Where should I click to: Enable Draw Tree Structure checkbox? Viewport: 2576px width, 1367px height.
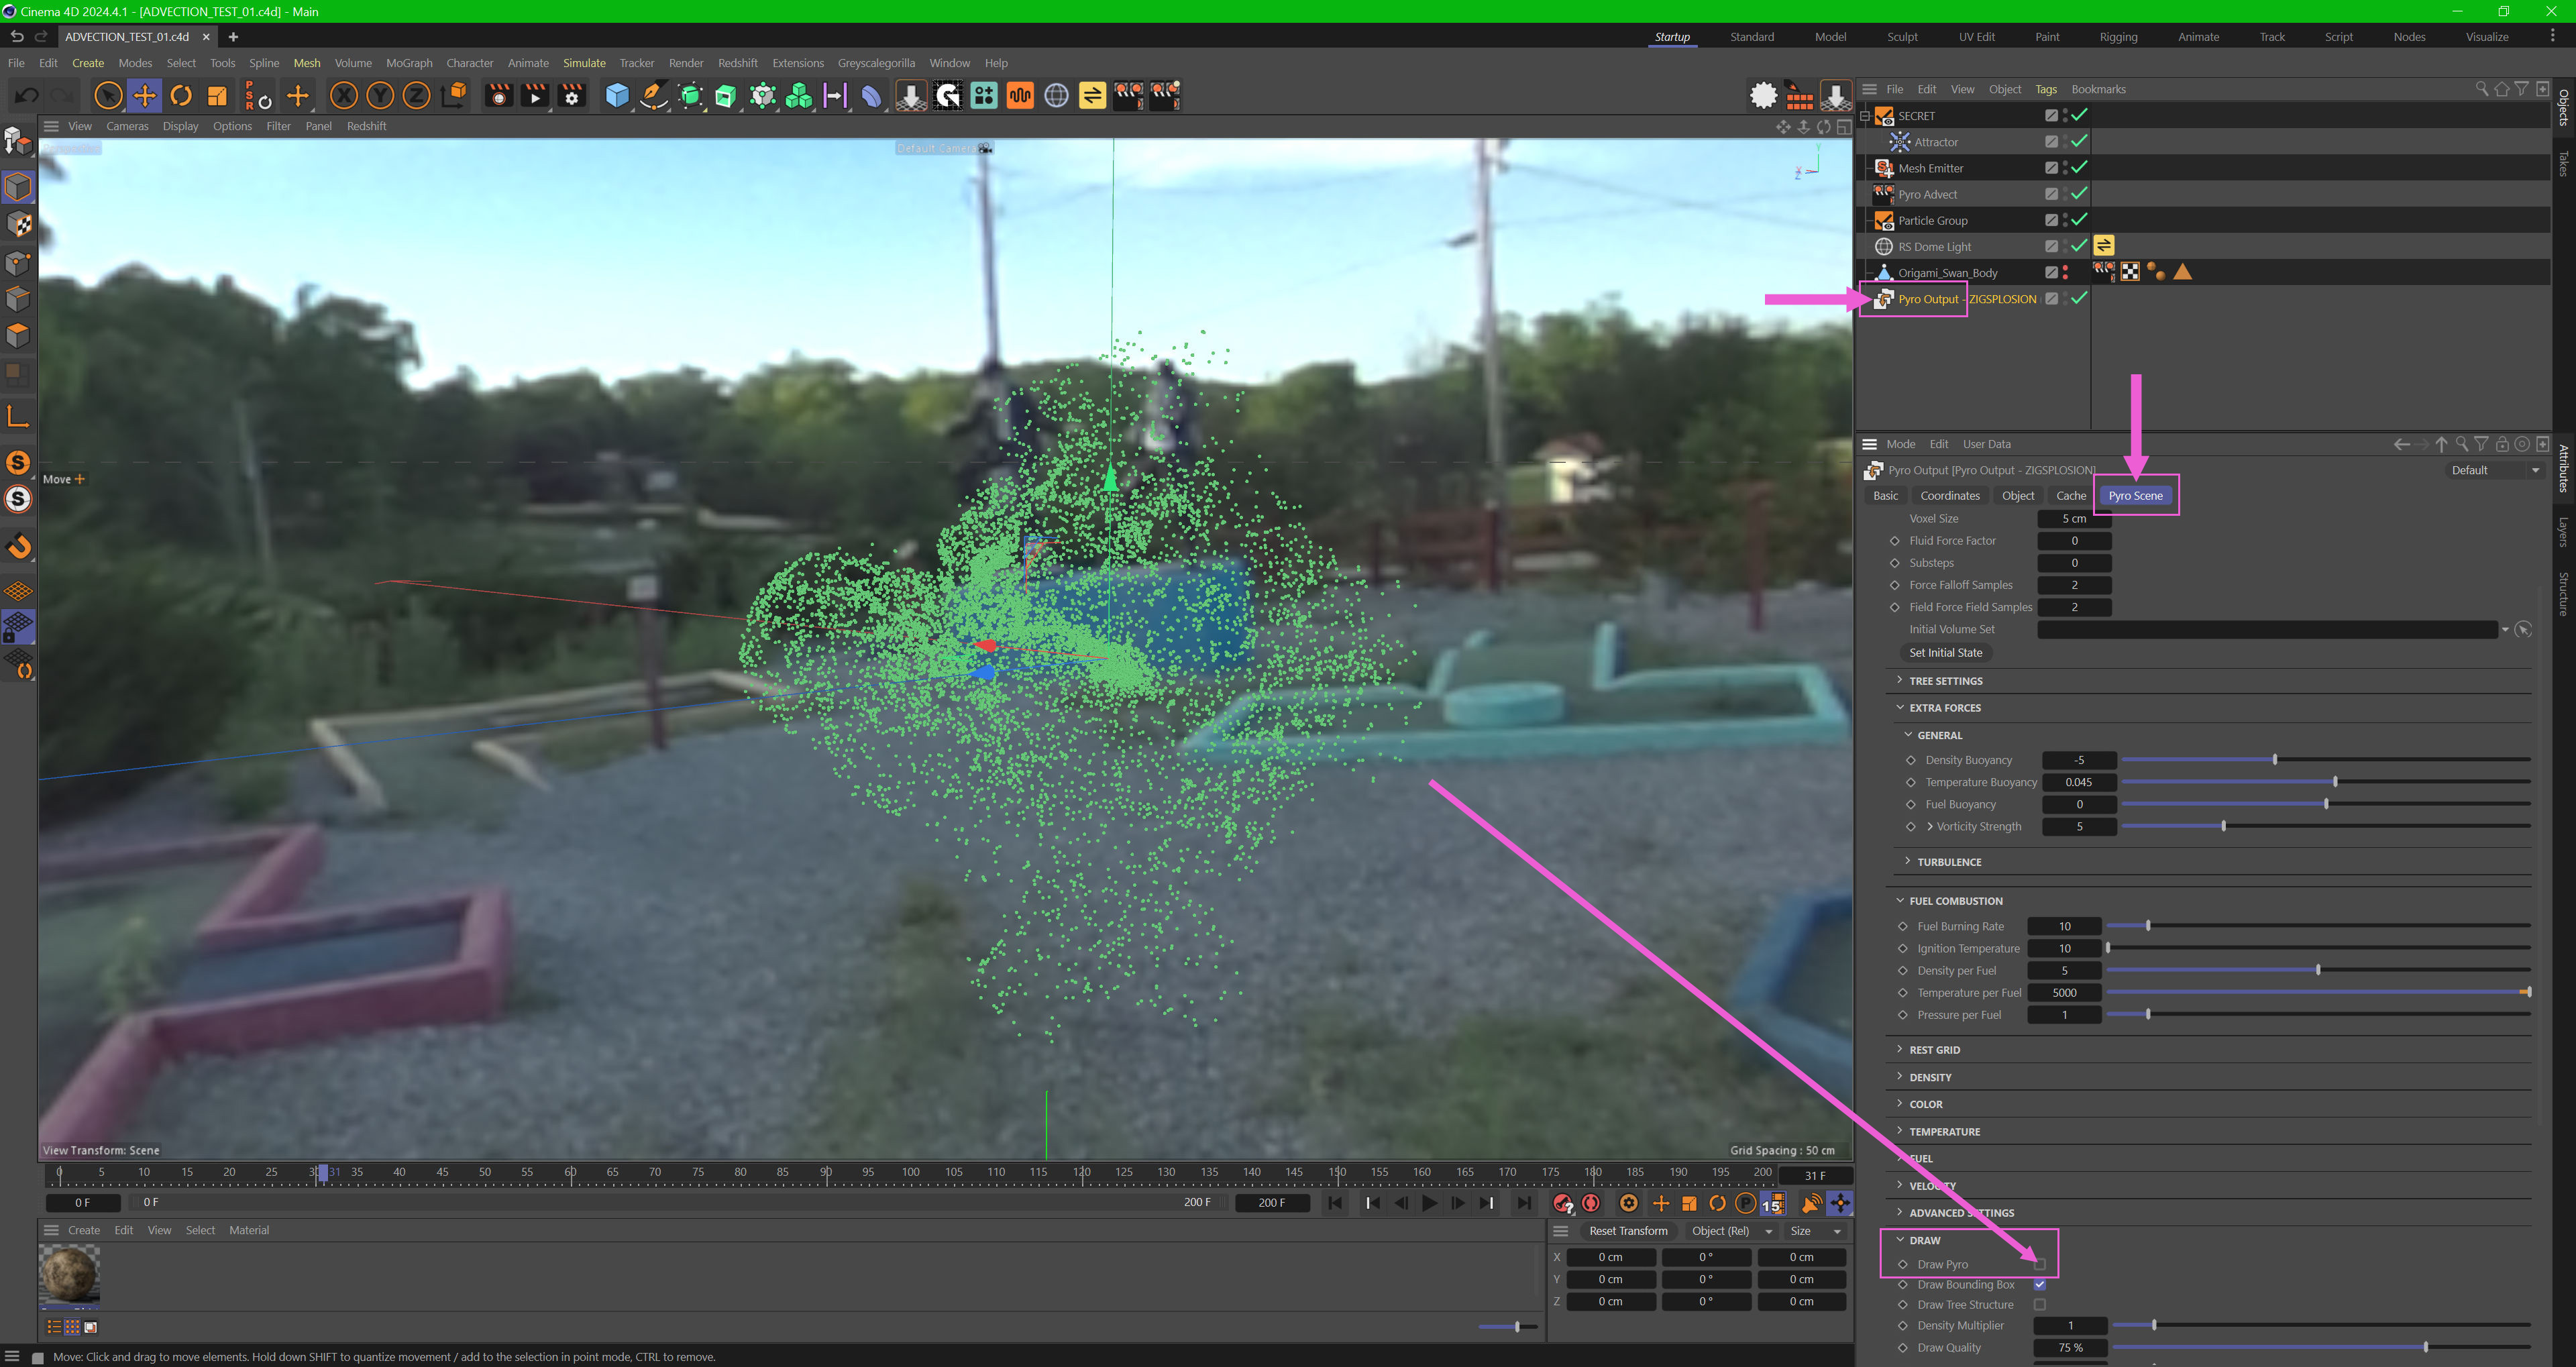point(2039,1305)
